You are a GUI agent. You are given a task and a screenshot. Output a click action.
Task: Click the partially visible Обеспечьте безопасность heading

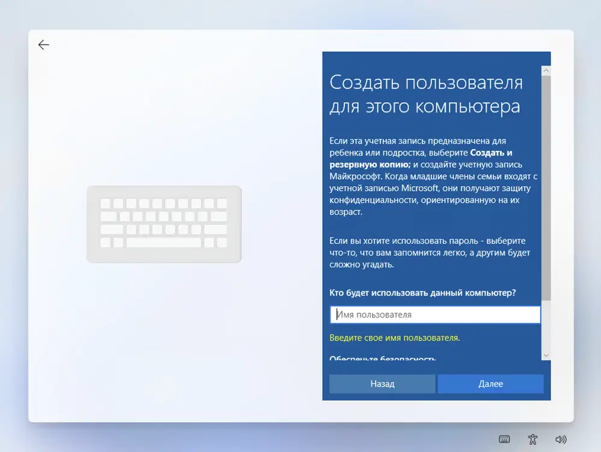click(x=382, y=358)
